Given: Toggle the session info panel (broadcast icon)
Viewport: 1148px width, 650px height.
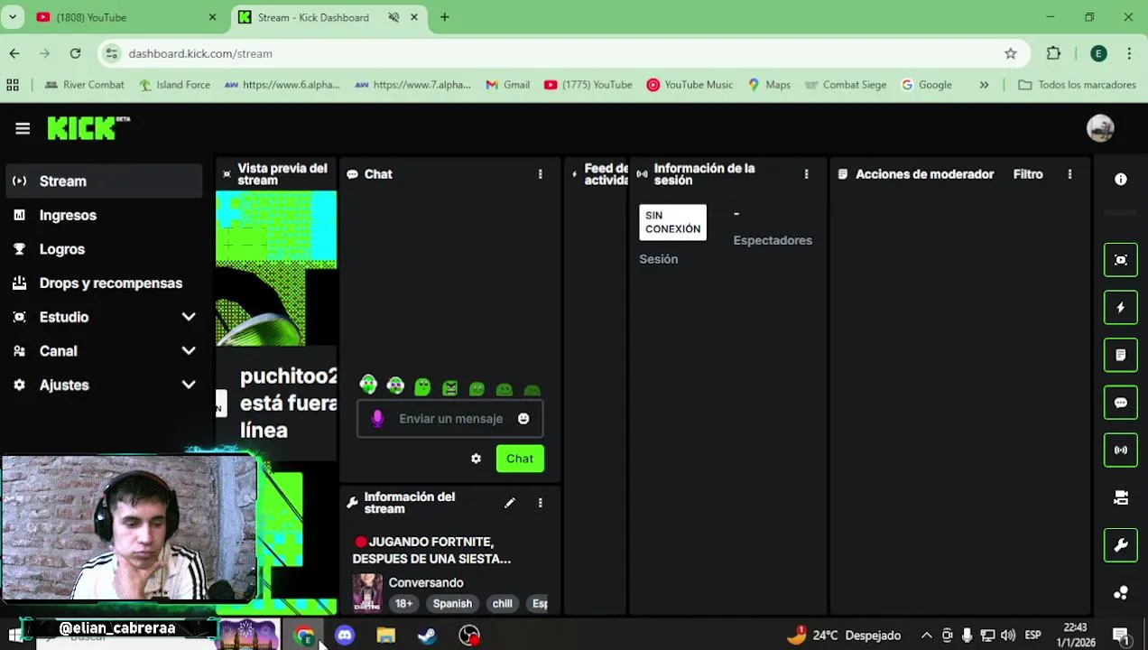Looking at the screenshot, I should click(1121, 450).
